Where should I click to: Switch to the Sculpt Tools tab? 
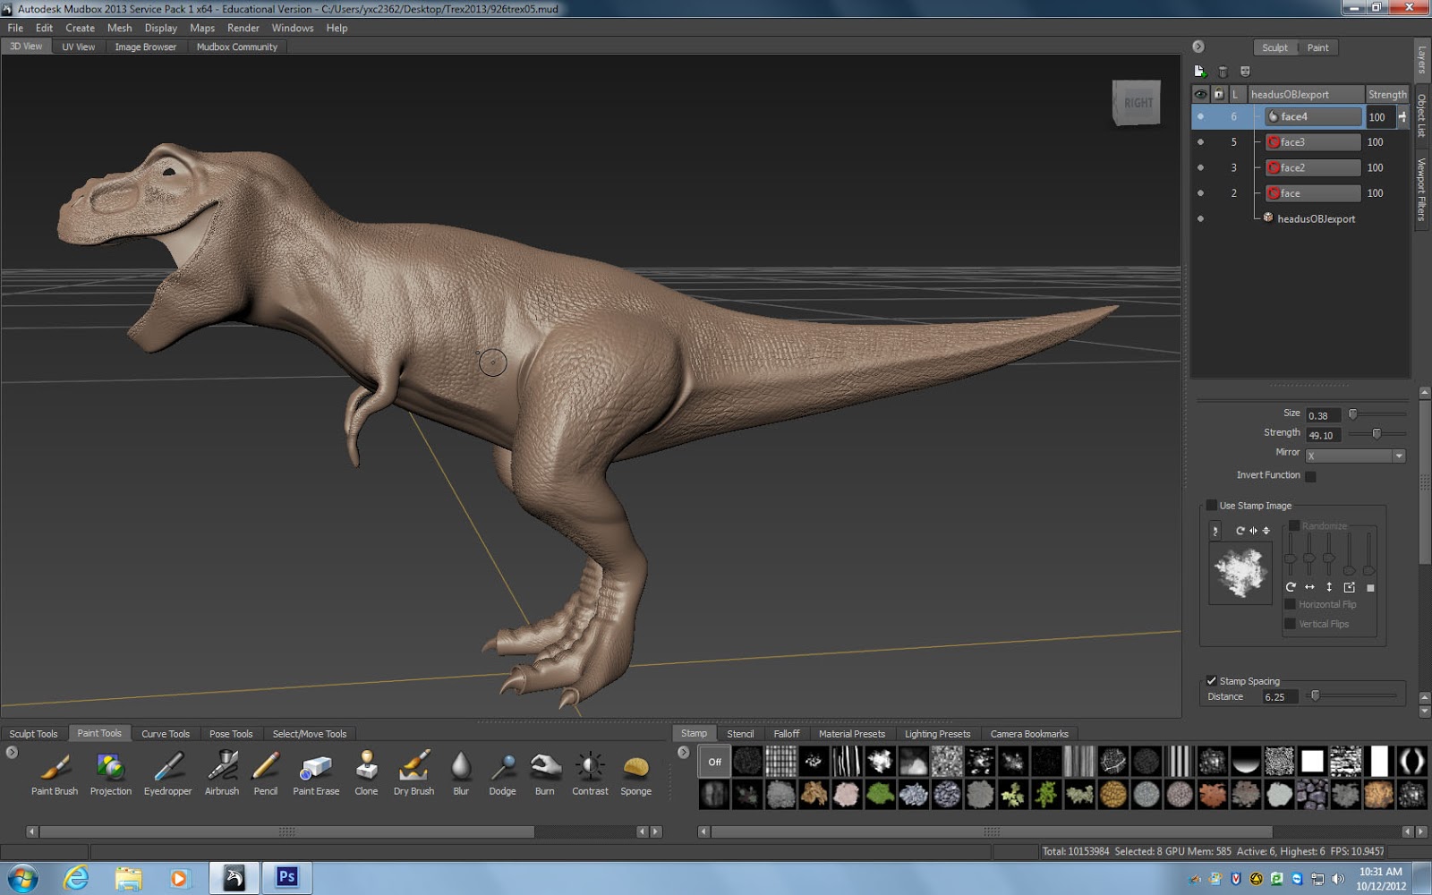34,734
